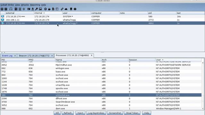Screen dimensions: 205x115
Task: Sort processes by the Arch column
Action: (115, 60)
